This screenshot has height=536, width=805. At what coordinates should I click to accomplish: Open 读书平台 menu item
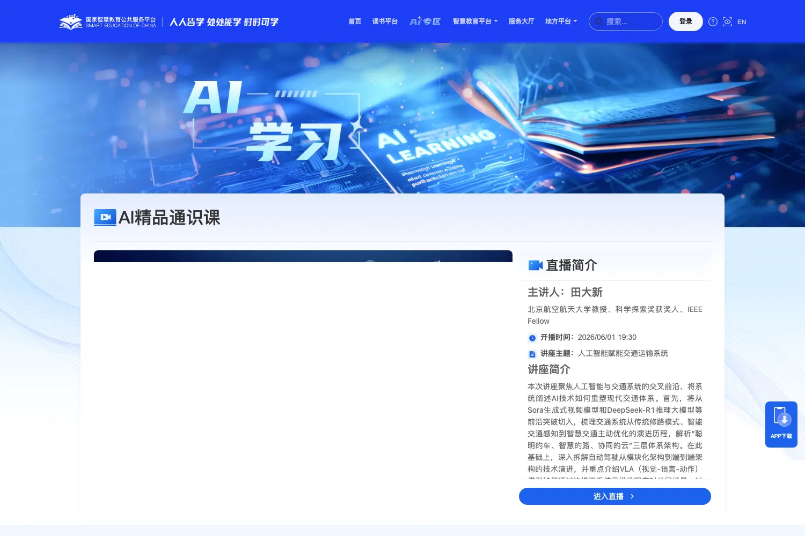point(385,21)
